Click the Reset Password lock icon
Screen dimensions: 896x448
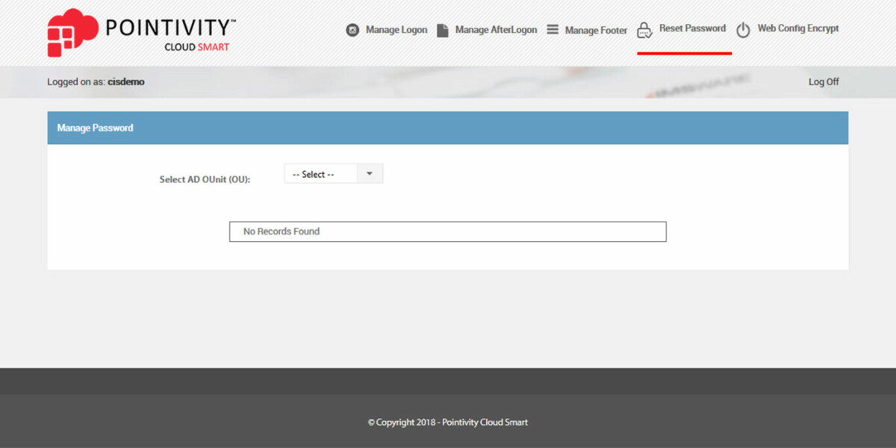[x=644, y=30]
